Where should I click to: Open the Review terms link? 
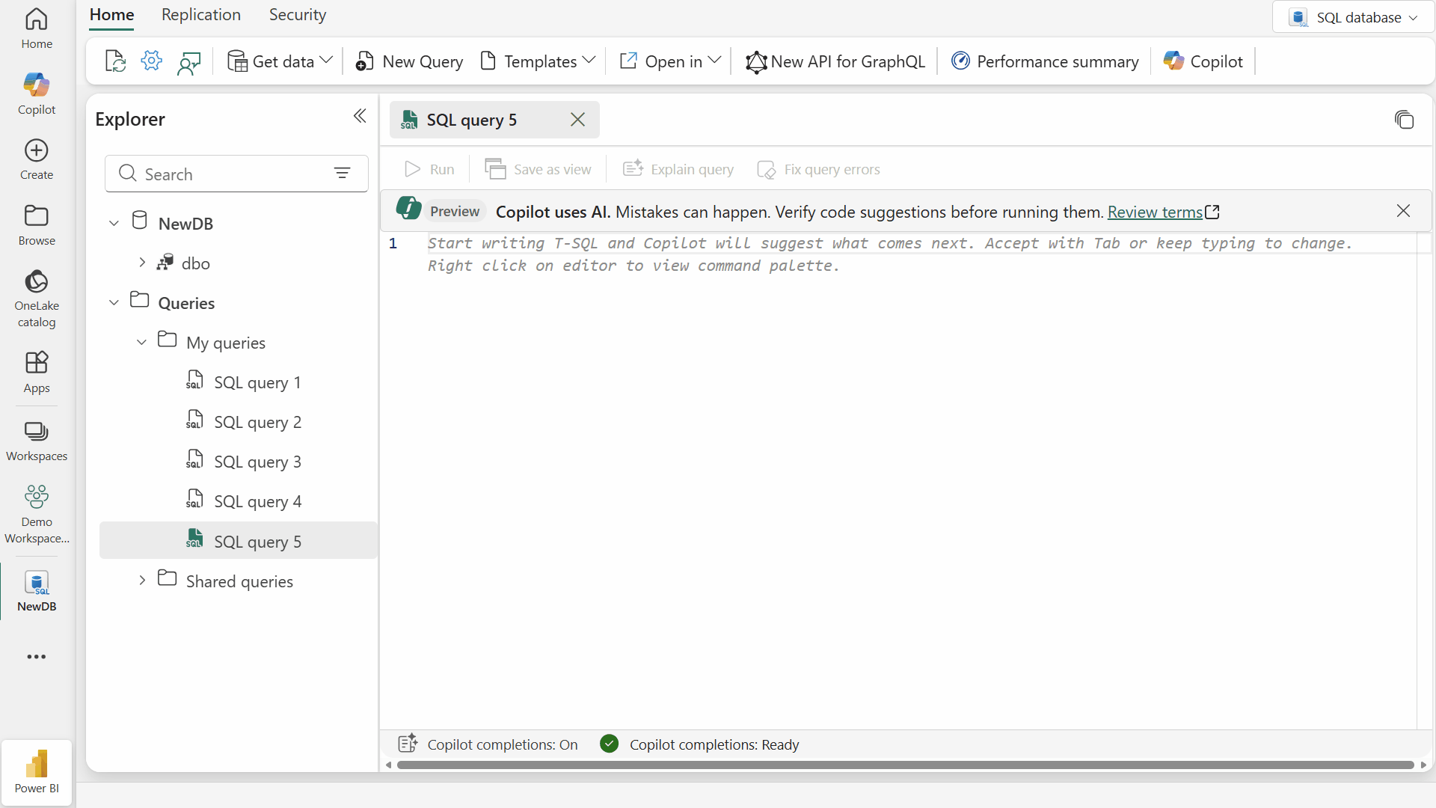(x=1156, y=212)
